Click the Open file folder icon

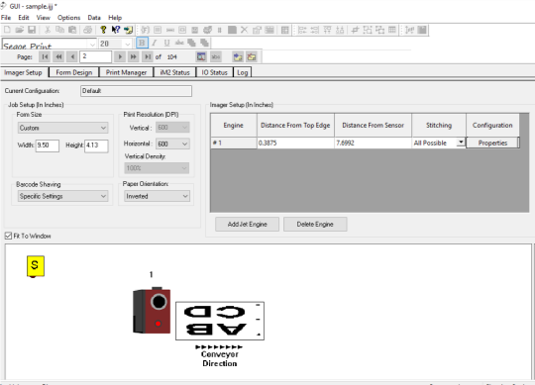click(20, 30)
